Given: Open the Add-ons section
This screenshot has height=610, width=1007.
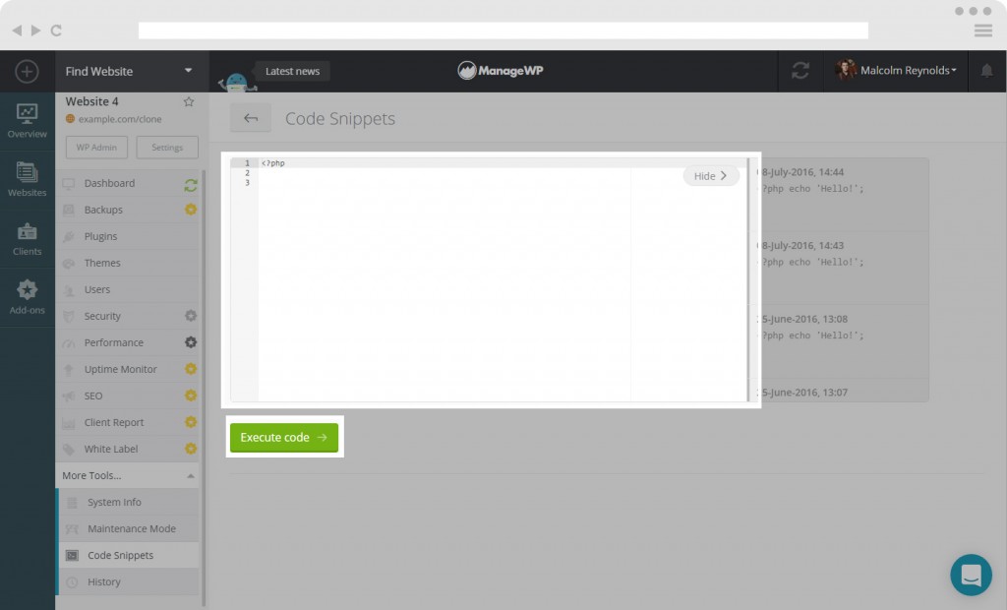Looking at the screenshot, I should tap(27, 292).
